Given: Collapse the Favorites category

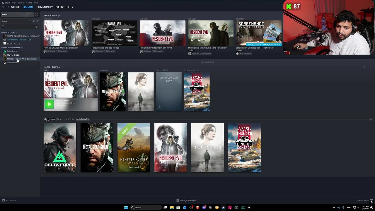Looking at the screenshot, I should (2, 32).
